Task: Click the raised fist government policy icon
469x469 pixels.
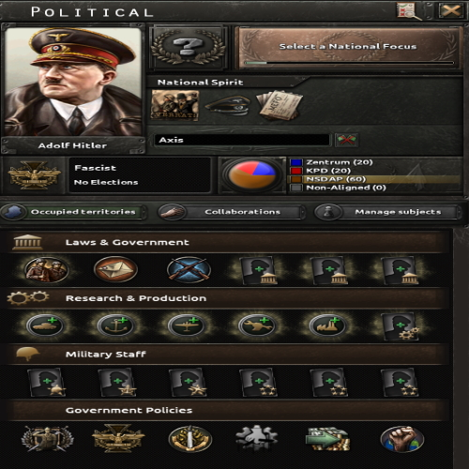Action: coord(402,439)
